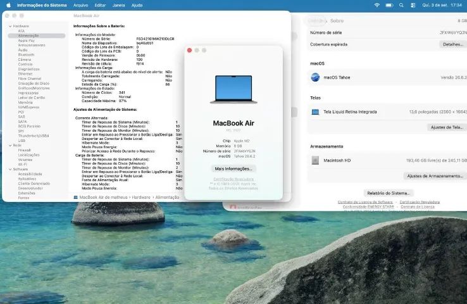Viewport: 467px width, 304px height.
Task: Click the Liquid Retina display icon
Action: pyautogui.click(x=315, y=112)
